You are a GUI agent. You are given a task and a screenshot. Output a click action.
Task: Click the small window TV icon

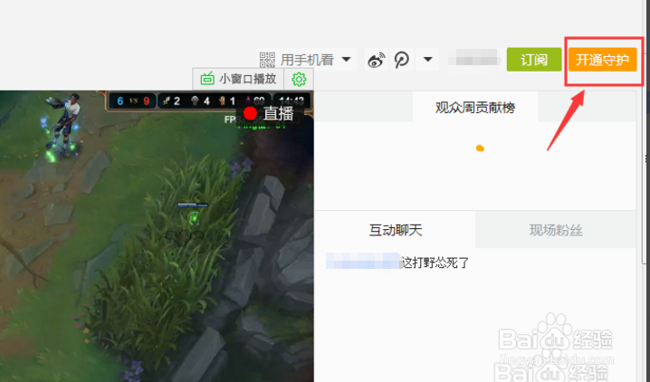click(207, 79)
